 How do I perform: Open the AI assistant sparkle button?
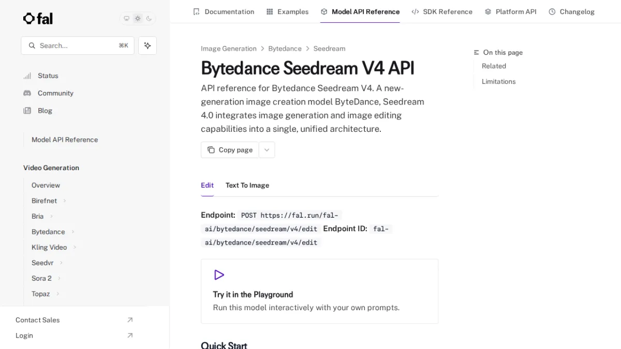tap(147, 45)
